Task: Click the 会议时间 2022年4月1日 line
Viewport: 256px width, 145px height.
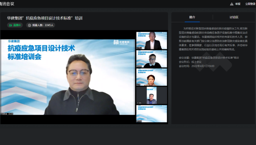Action: click(x=197, y=66)
